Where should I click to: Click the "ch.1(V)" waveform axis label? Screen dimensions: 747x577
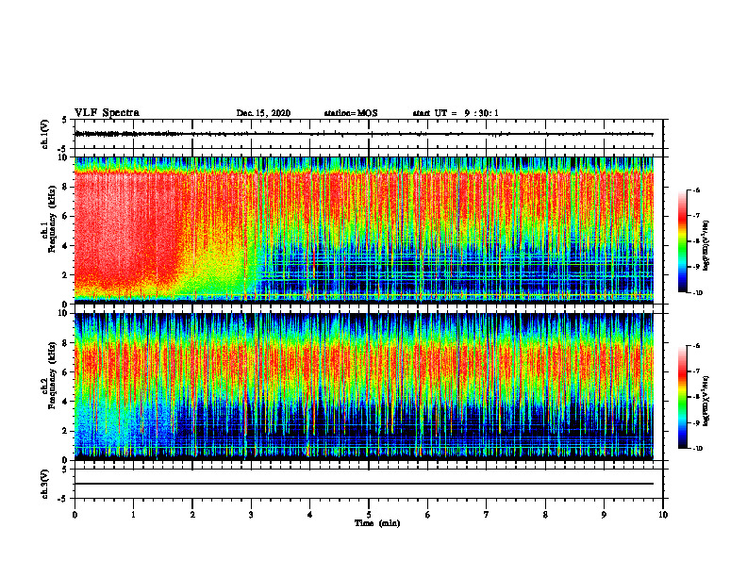44,134
